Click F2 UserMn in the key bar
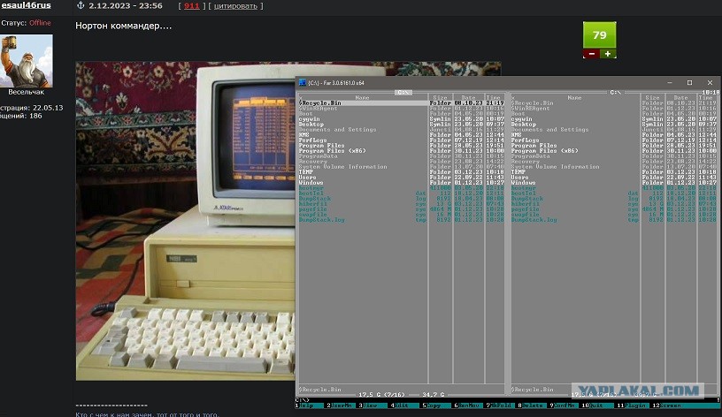Image resolution: width=722 pixels, height=417 pixels. pyautogui.click(x=341, y=406)
